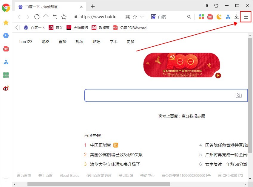Open the sidebar favorites star
Image resolution: width=253 pixels, height=187 pixels.
click(6, 22)
